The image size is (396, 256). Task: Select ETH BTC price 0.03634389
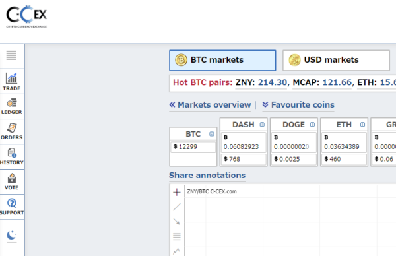coord(344,143)
